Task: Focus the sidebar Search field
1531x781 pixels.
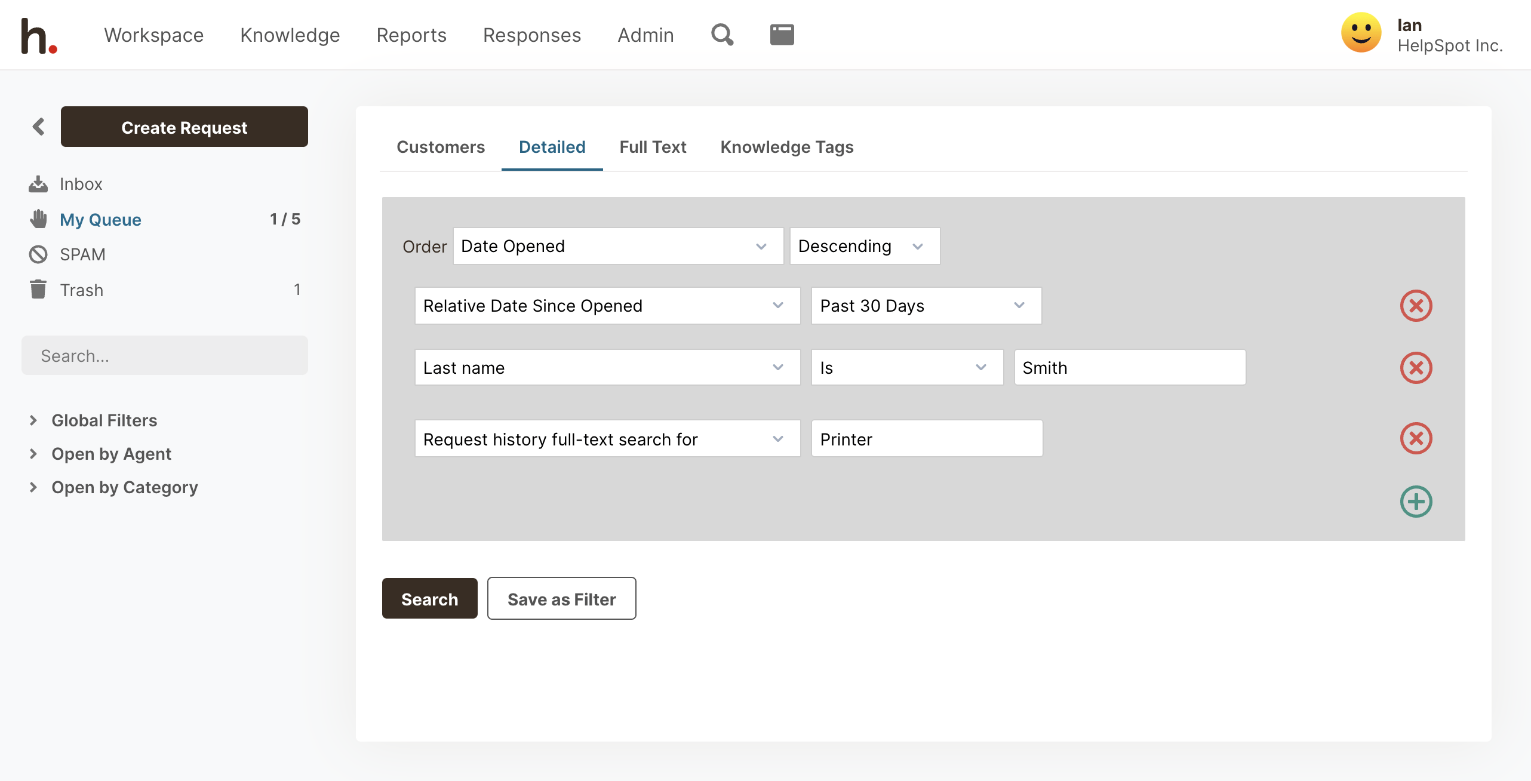Action: [x=165, y=356]
